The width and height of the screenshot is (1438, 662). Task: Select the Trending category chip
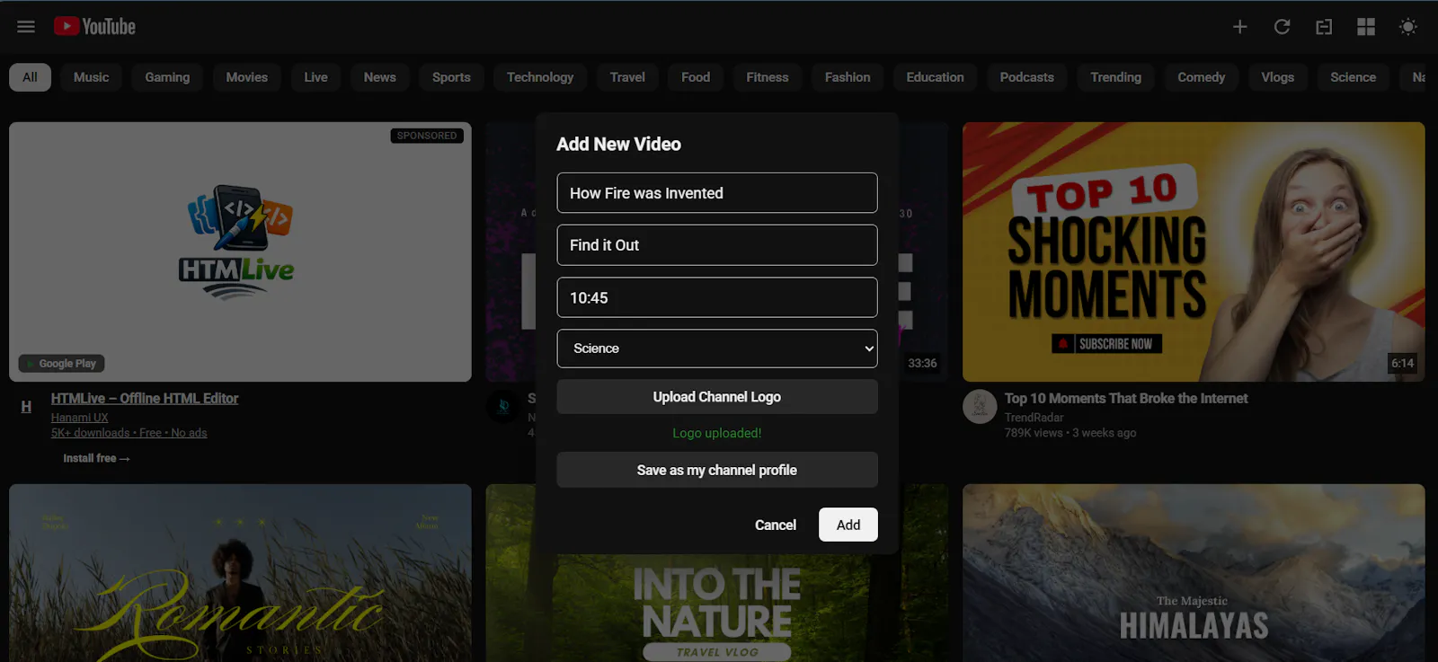1115,77
